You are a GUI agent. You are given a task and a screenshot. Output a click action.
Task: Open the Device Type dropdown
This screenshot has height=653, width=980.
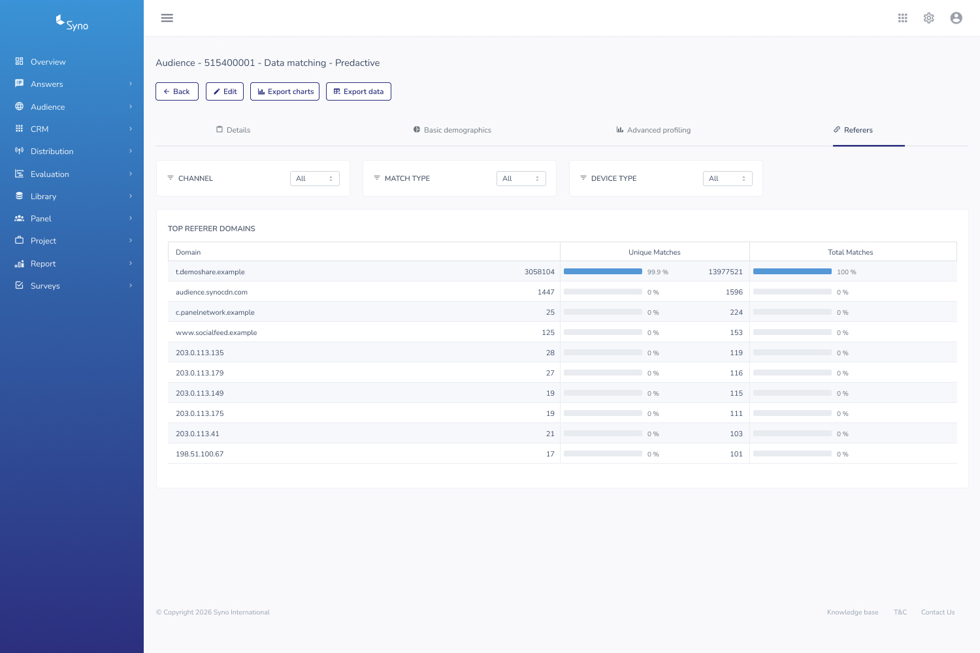(x=728, y=178)
